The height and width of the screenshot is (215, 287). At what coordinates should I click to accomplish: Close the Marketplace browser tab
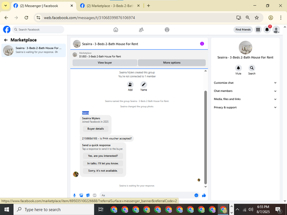pos(138,6)
